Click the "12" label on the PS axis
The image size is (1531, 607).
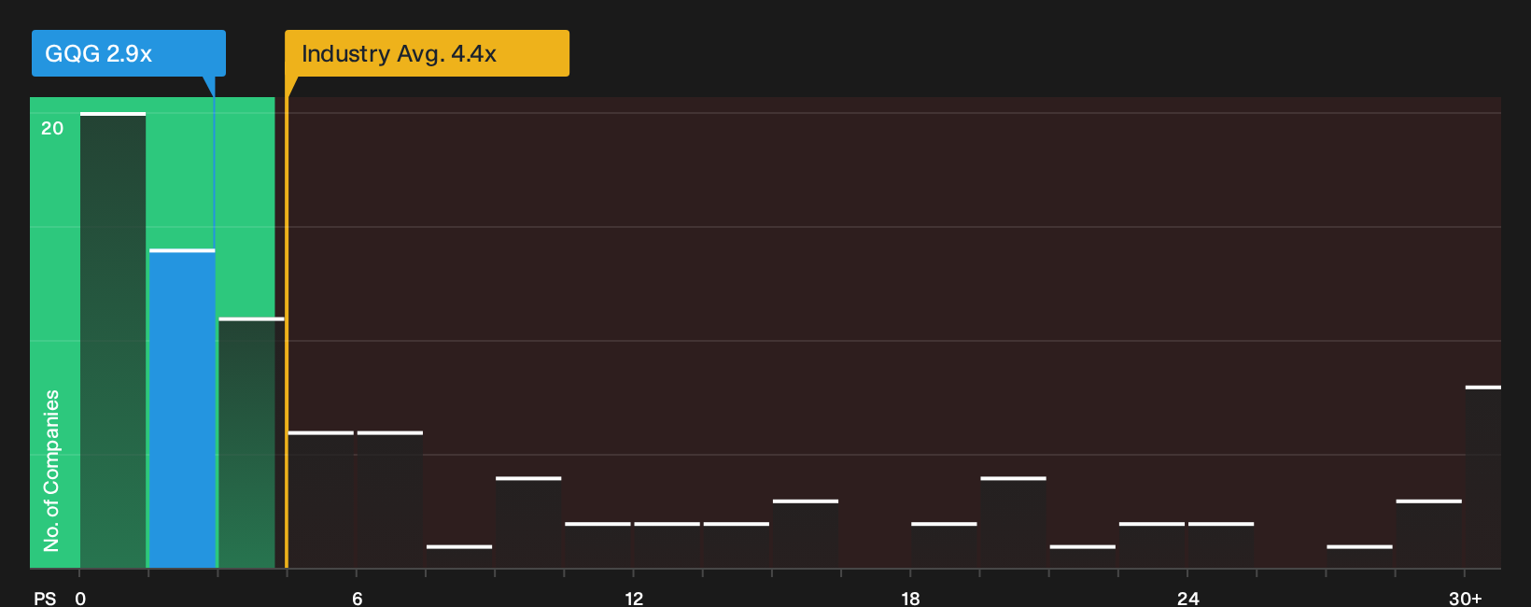(634, 599)
